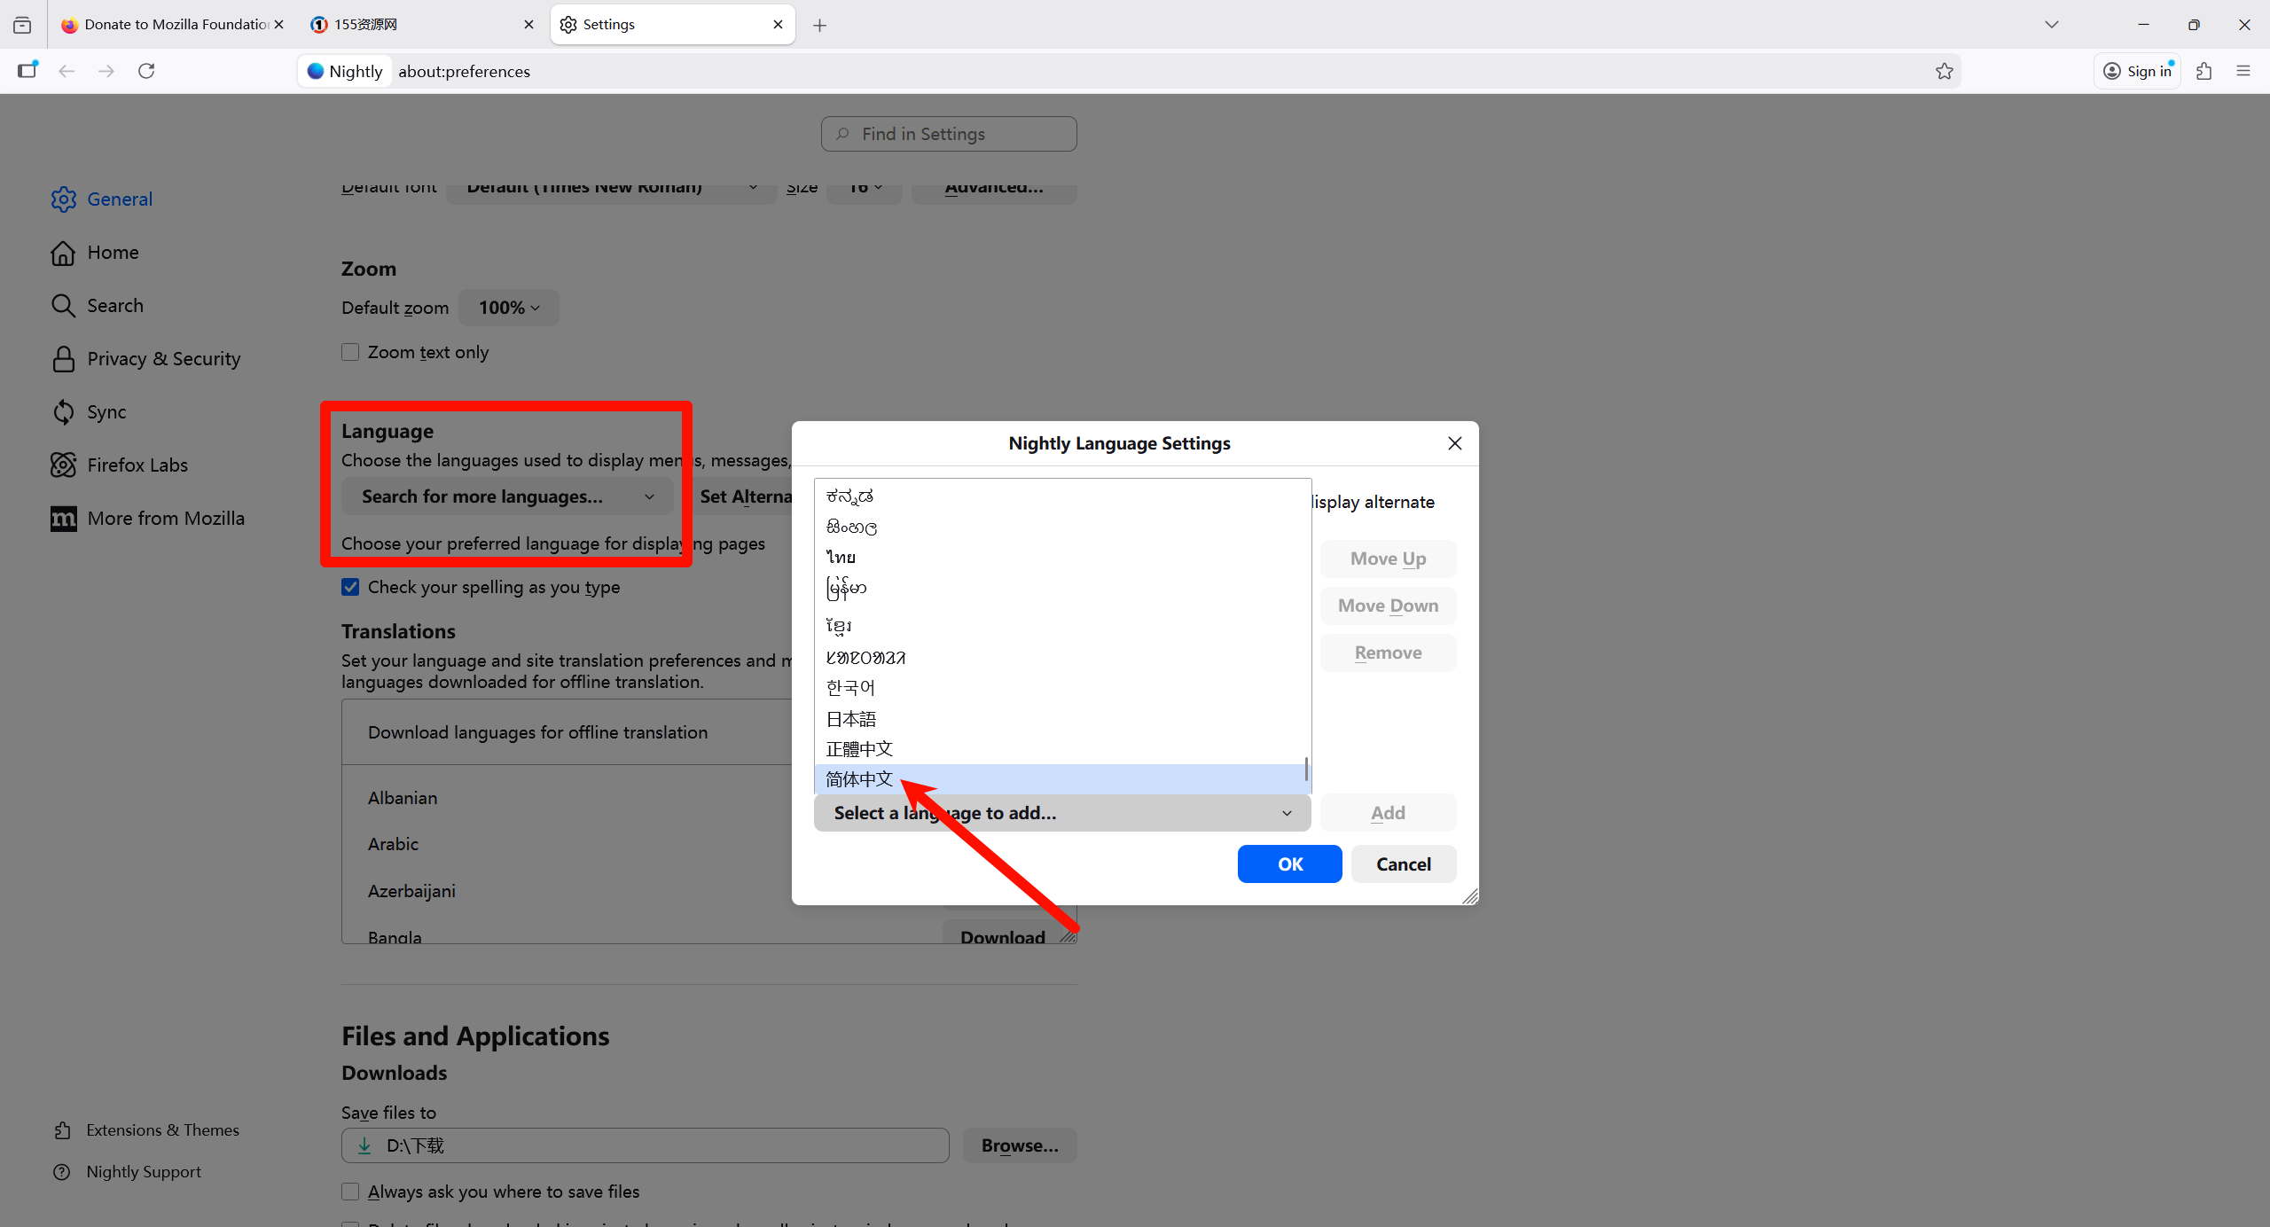Viewport: 2270px width, 1227px height.
Task: Close the Nightly Language Settings dialog
Action: point(1454,442)
